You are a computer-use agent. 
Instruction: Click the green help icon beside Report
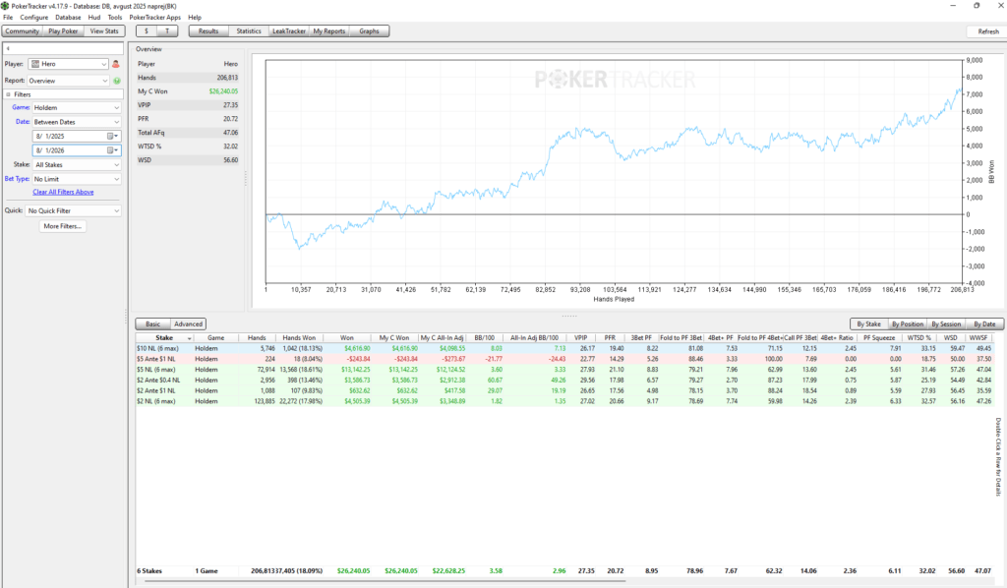pyautogui.click(x=117, y=81)
